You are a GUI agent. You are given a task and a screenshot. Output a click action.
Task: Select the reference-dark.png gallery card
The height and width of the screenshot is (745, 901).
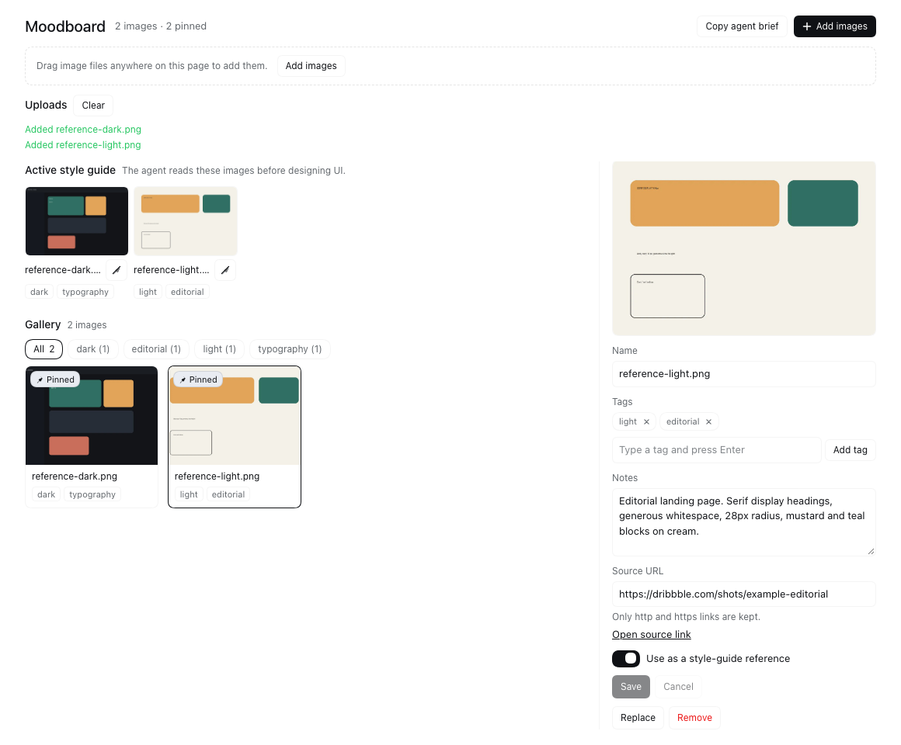[x=92, y=437]
